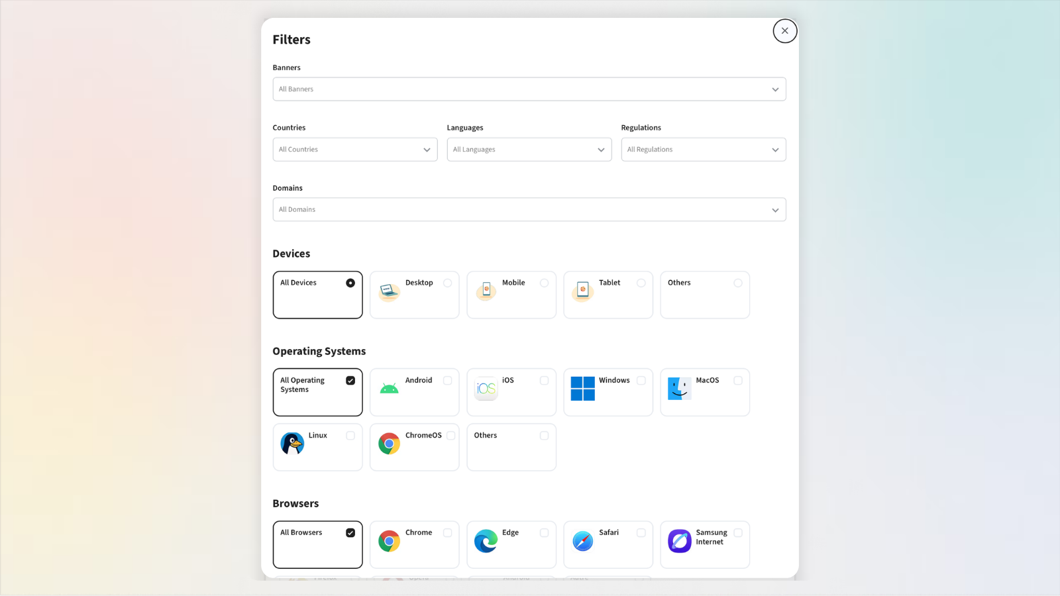The image size is (1060, 596).
Task: Check the Linux checkbox
Action: point(350,436)
